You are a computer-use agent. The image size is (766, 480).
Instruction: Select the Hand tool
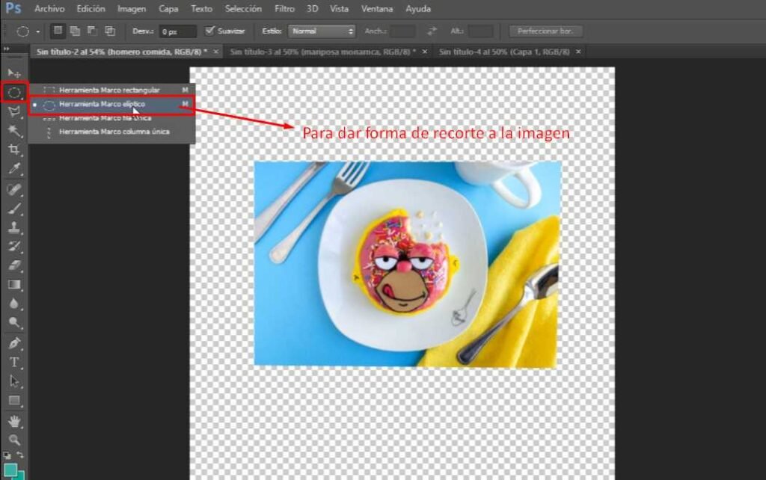pyautogui.click(x=14, y=421)
